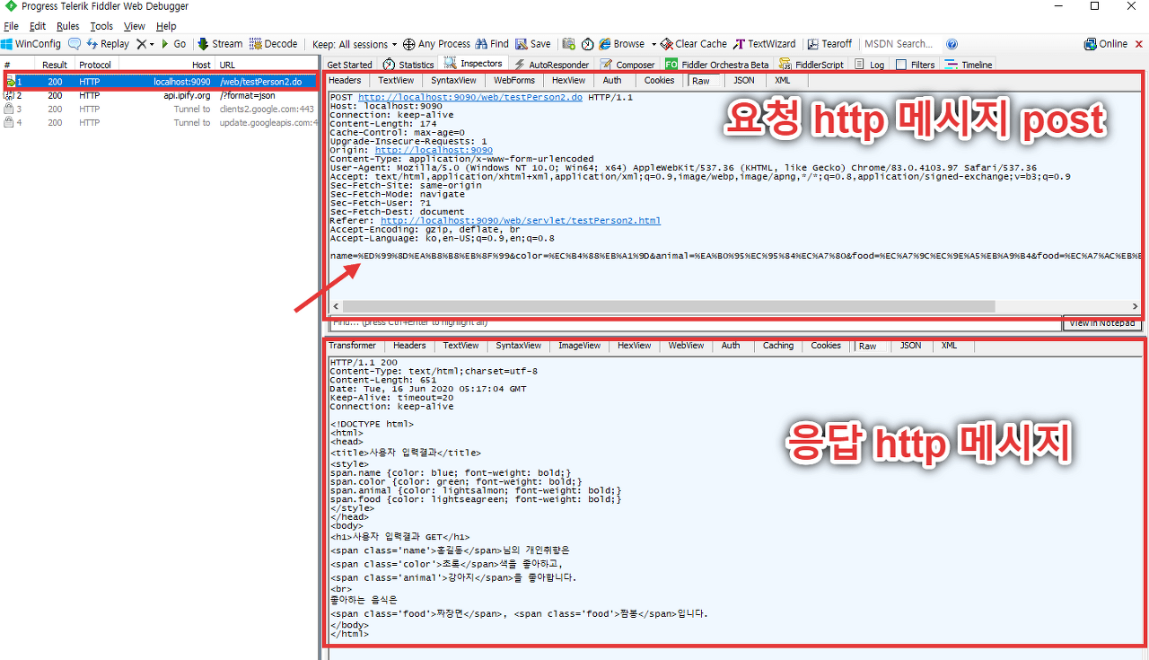Open request TextView inspector tab
This screenshot has height=660, width=1149.
(x=396, y=80)
